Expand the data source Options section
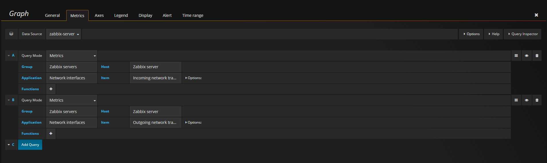Image resolution: width=547 pixels, height=163 pixels. pyautogui.click(x=471, y=34)
